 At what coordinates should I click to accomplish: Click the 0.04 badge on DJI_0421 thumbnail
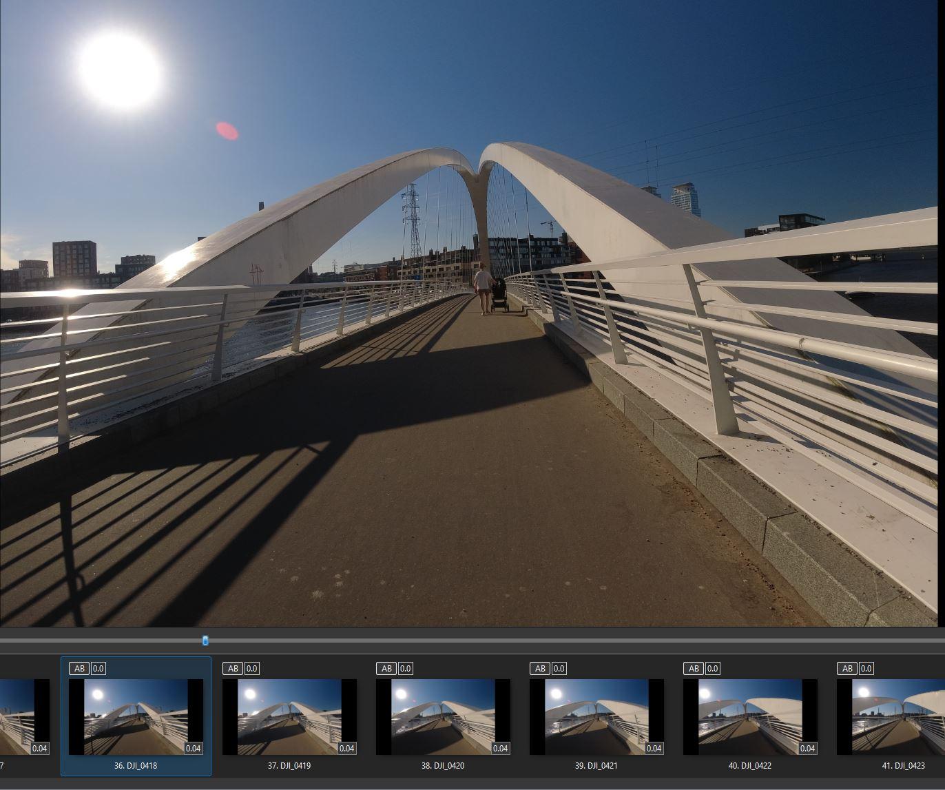[654, 748]
